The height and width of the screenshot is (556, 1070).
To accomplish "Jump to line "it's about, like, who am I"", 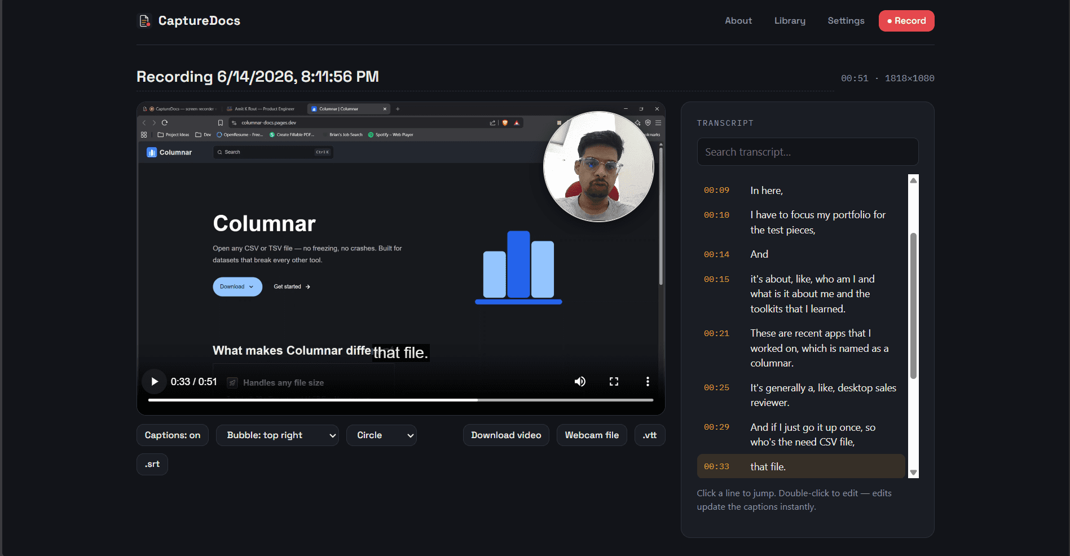I will tap(801, 294).
